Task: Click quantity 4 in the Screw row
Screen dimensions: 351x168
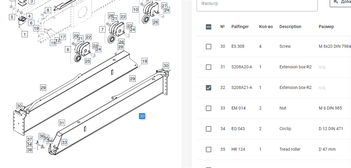Action: pyautogui.click(x=260, y=46)
